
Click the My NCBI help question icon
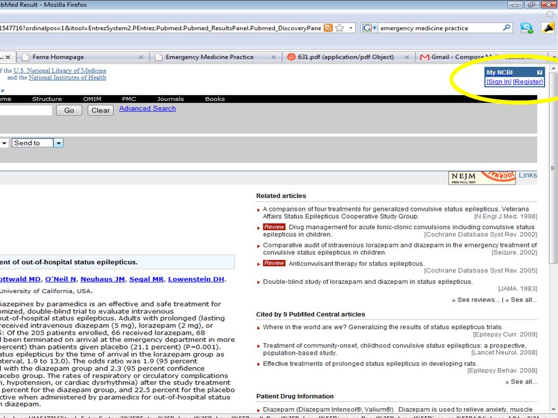click(539, 73)
